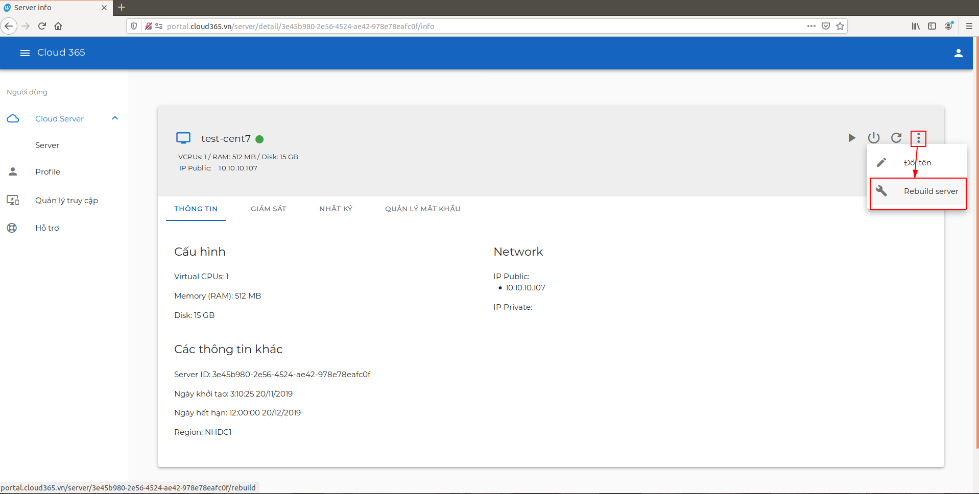Switch to the GIÁM SÁT tab
This screenshot has height=494, width=979.
(x=269, y=209)
